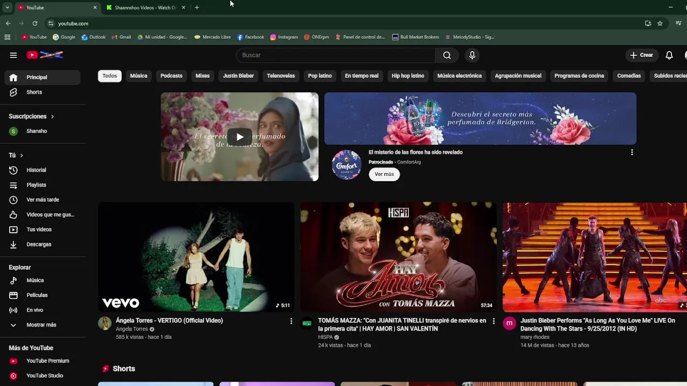Open the Bull Market Brokers bookmark

415,37
